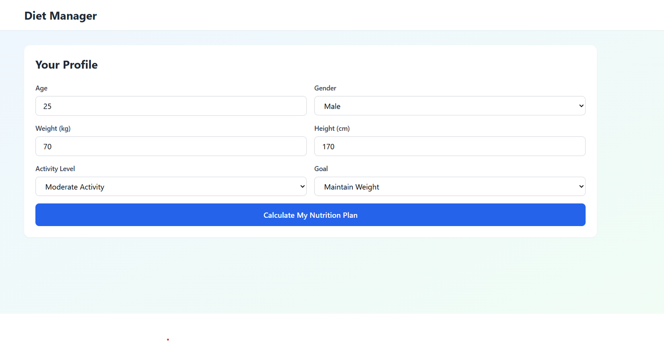Click the chevron arrow in Gender select
This screenshot has height=341, width=664.
pyautogui.click(x=581, y=106)
